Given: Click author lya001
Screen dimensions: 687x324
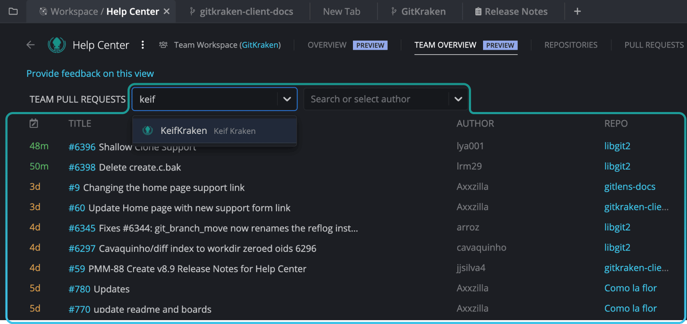Looking at the screenshot, I should pos(470,146).
